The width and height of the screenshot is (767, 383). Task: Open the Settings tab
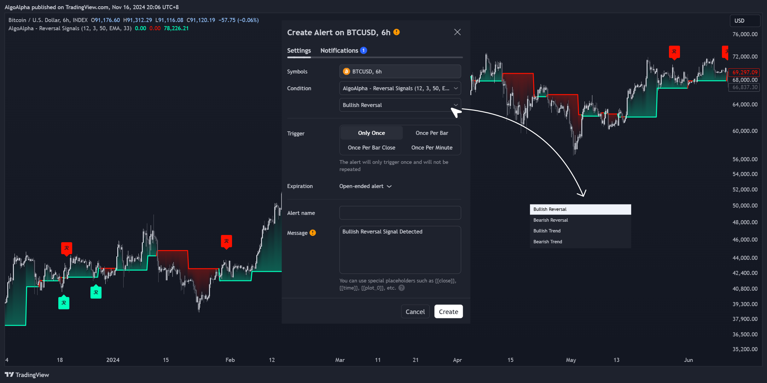tap(299, 50)
